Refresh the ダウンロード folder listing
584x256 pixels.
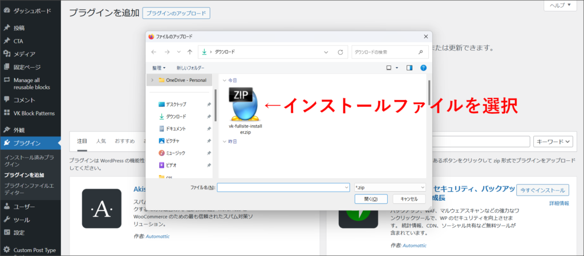[340, 52]
